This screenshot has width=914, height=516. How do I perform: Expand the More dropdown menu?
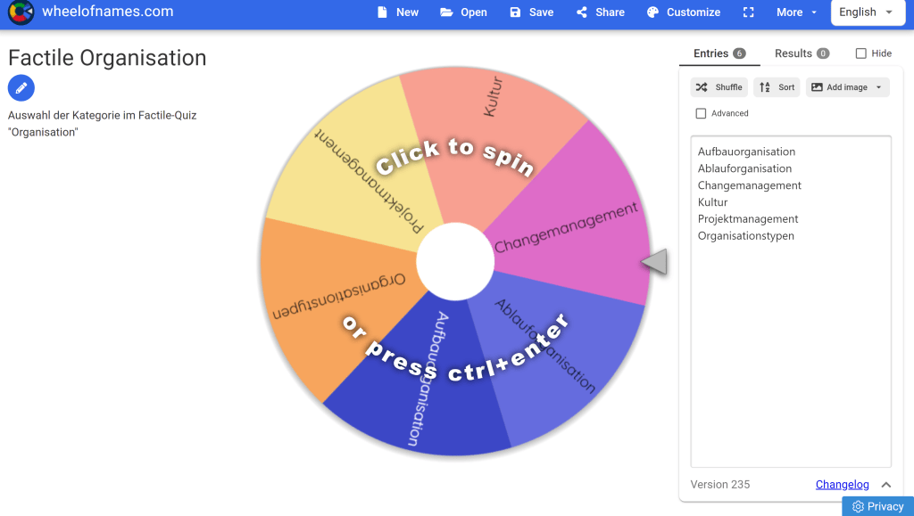(x=796, y=12)
